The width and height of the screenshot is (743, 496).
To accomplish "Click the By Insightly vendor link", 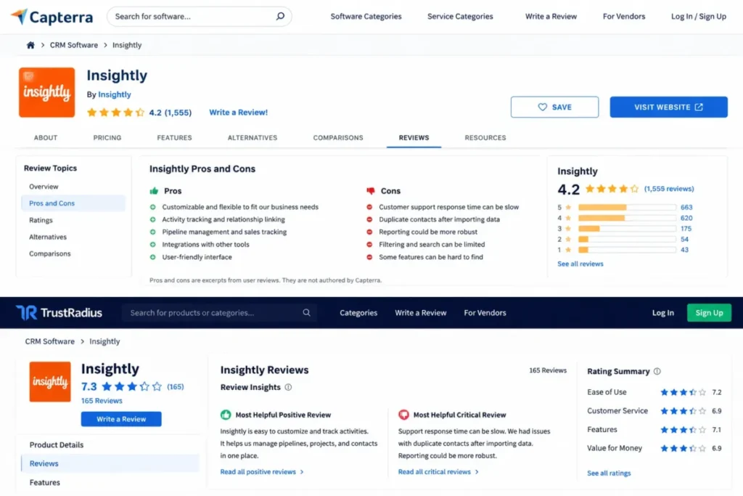I will click(114, 94).
